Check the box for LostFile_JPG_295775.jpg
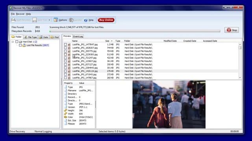Screen dimensions: 252x141 tap(65, 51)
